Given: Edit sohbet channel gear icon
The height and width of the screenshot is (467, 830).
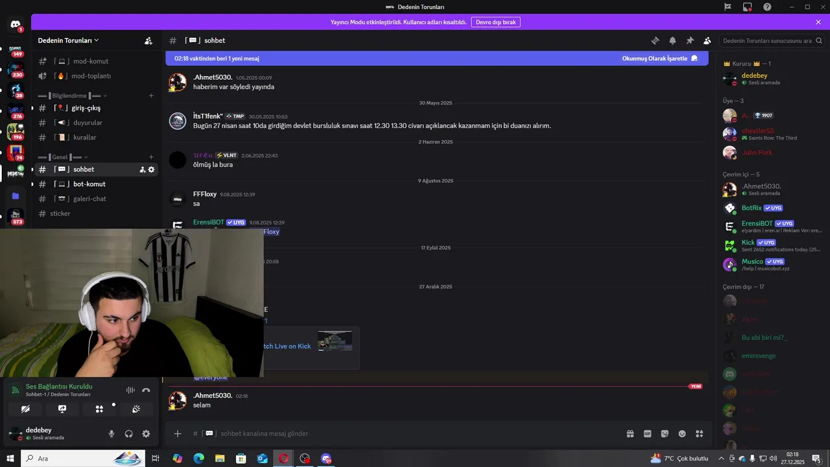Looking at the screenshot, I should (151, 169).
